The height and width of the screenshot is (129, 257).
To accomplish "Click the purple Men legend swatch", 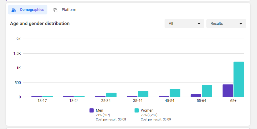I will [x=92, y=110].
